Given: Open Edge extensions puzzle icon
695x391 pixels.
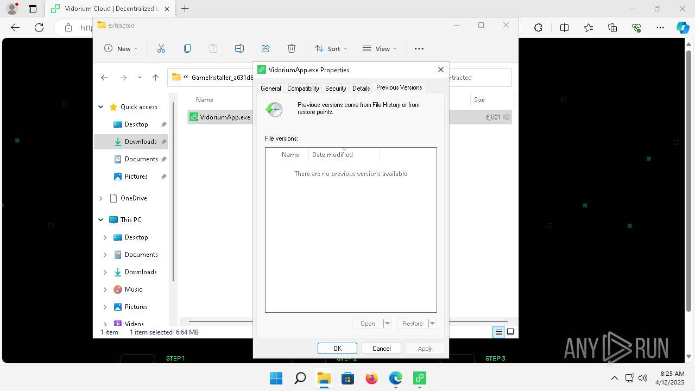Looking at the screenshot, I should (x=538, y=28).
